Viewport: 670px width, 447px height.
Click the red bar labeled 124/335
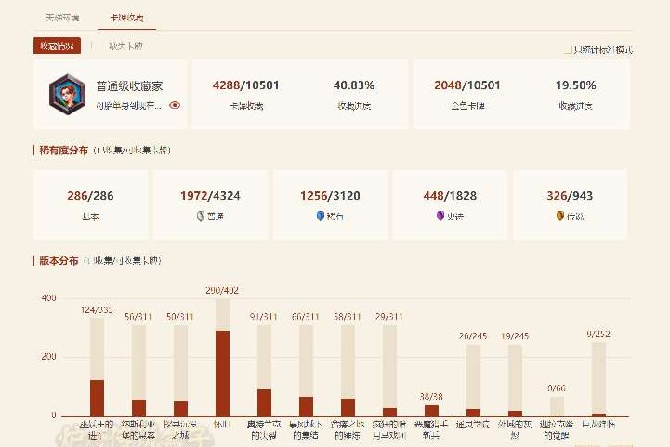coord(97,398)
